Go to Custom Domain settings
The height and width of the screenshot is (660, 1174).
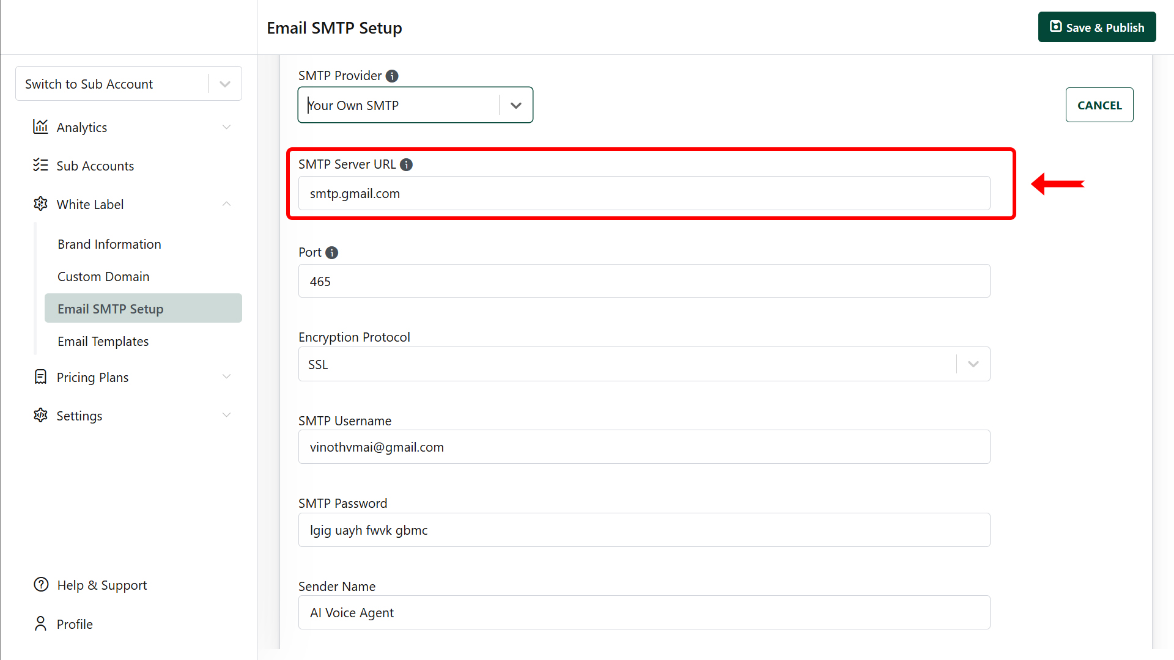103,276
